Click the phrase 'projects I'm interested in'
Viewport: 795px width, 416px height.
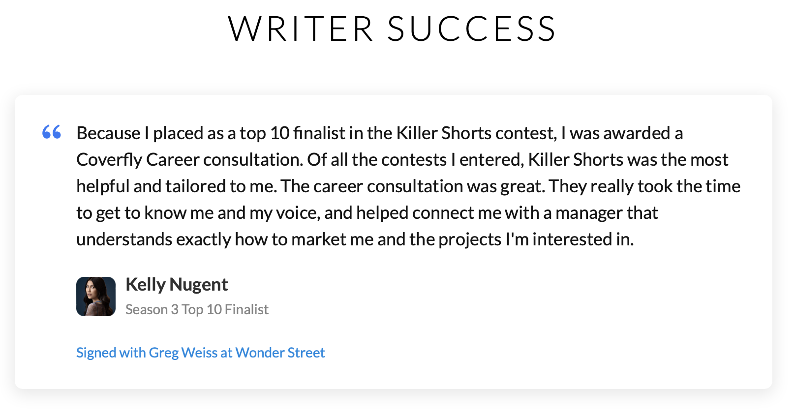pos(536,239)
